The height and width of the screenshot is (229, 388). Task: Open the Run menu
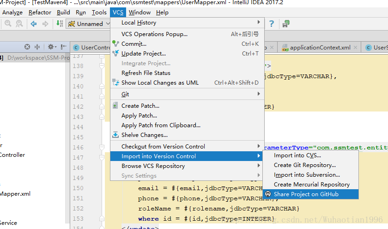coord(81,12)
